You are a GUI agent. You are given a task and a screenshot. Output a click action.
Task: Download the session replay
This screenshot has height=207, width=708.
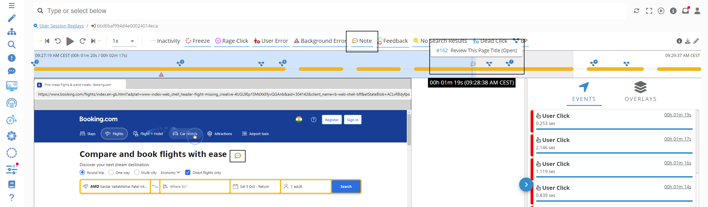pos(688,41)
